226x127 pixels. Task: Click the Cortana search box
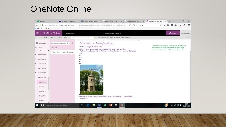pos(60,105)
